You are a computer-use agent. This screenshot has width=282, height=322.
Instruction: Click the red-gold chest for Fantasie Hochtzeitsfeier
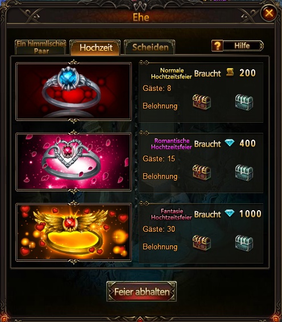pos(202,242)
